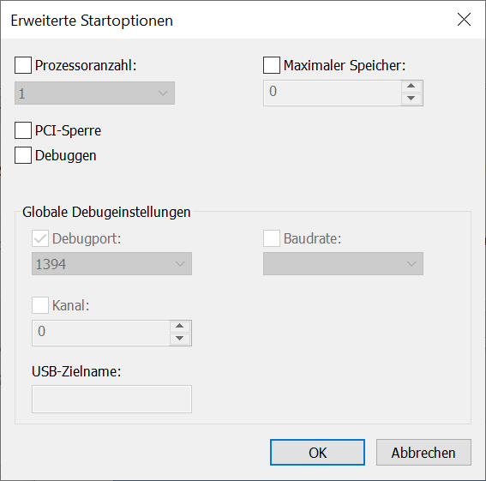Open the Prozessoranzahl dropdown showing 1

[x=94, y=93]
